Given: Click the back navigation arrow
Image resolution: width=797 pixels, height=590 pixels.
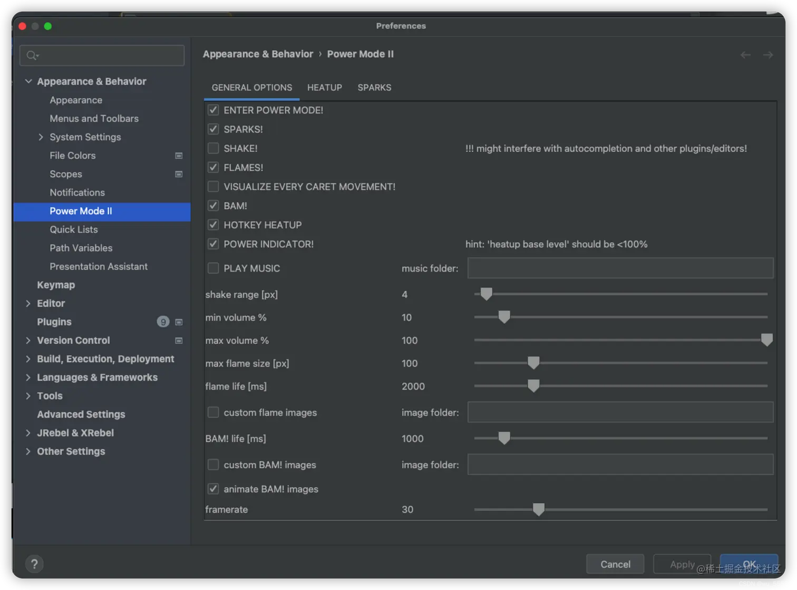Looking at the screenshot, I should [x=745, y=55].
